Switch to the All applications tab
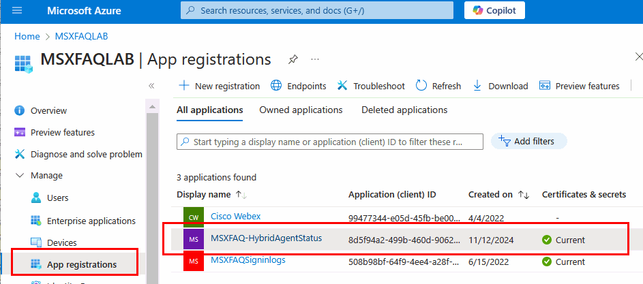 [x=209, y=110]
